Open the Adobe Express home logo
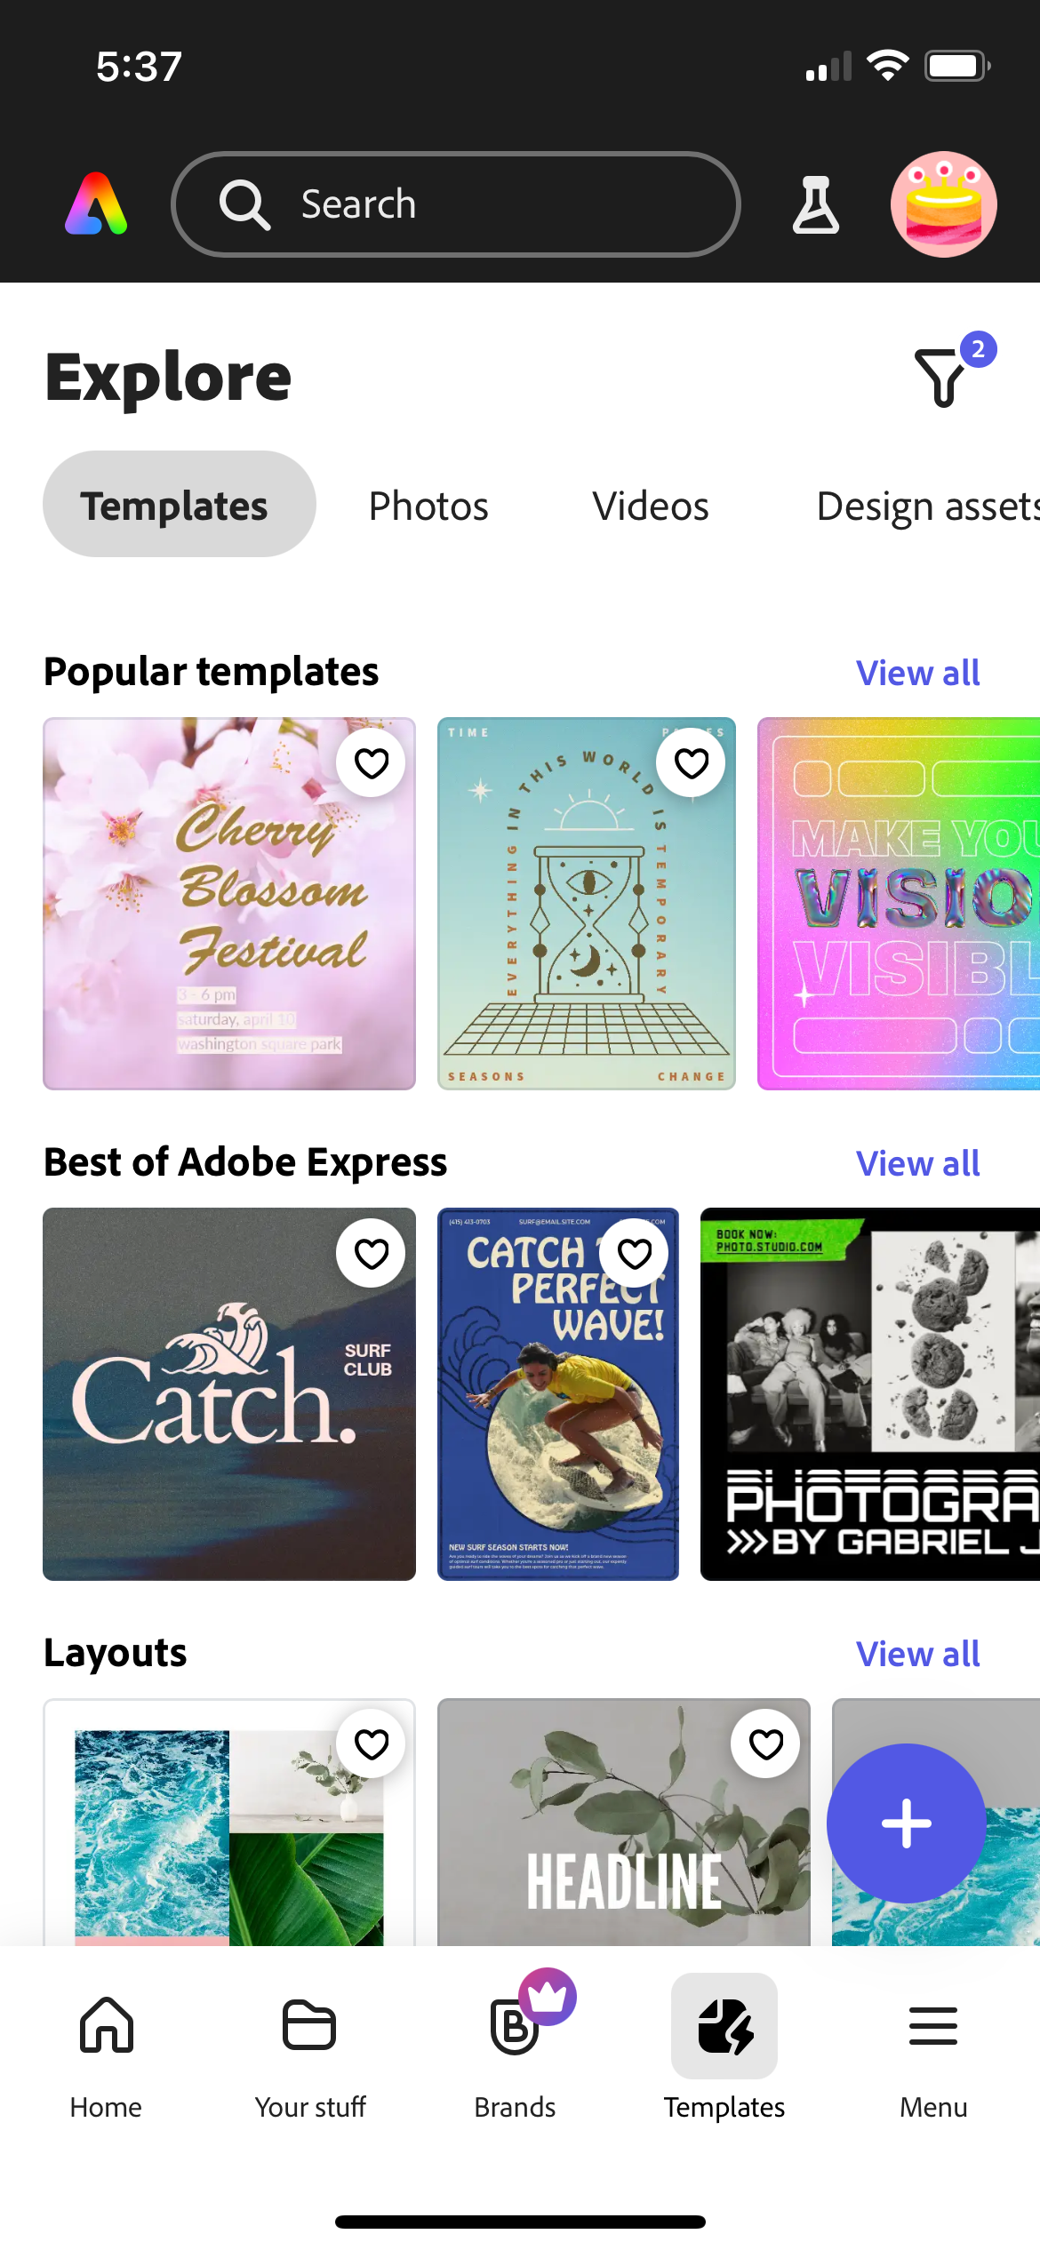 click(x=95, y=203)
